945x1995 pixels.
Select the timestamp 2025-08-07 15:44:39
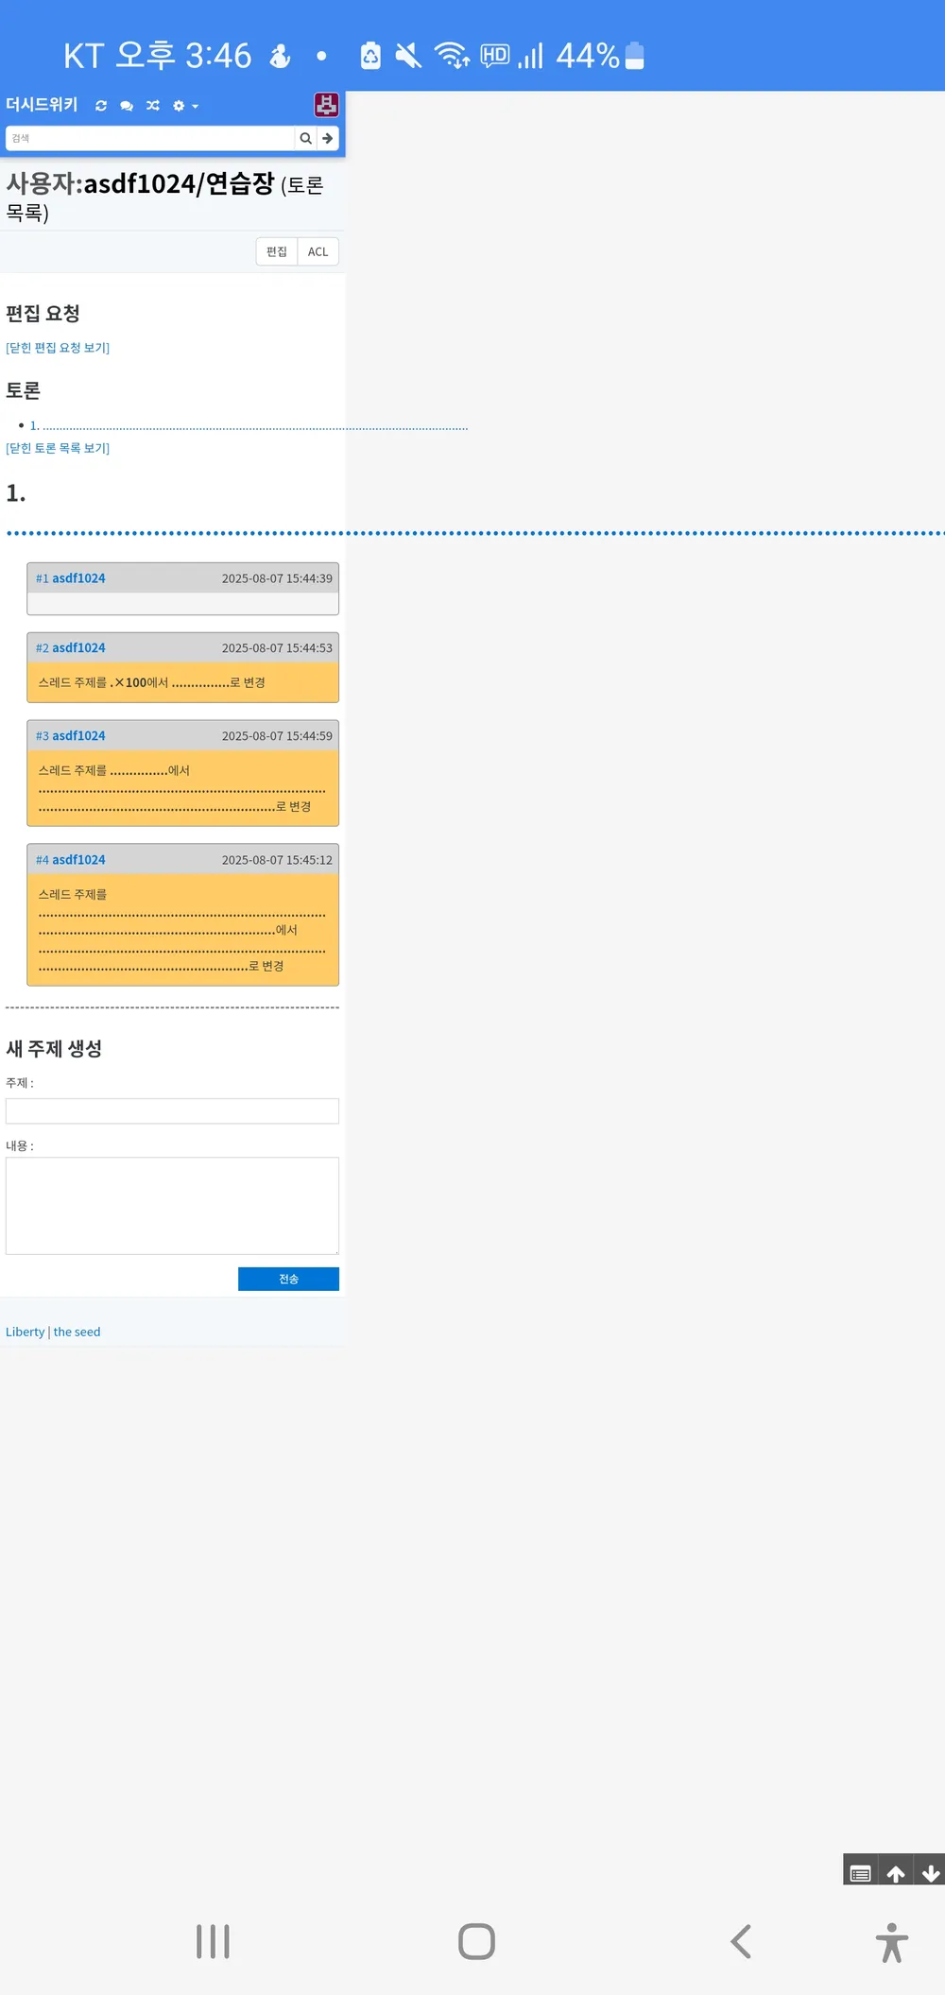[277, 578]
